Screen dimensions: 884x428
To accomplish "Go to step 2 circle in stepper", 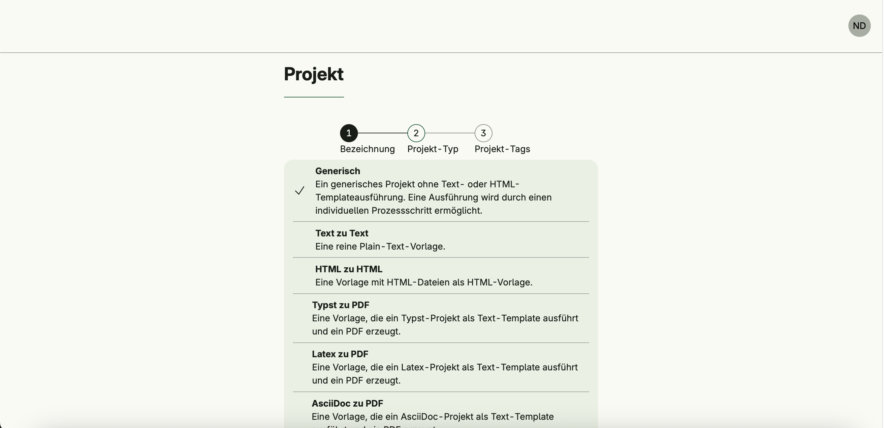I will click(x=416, y=133).
